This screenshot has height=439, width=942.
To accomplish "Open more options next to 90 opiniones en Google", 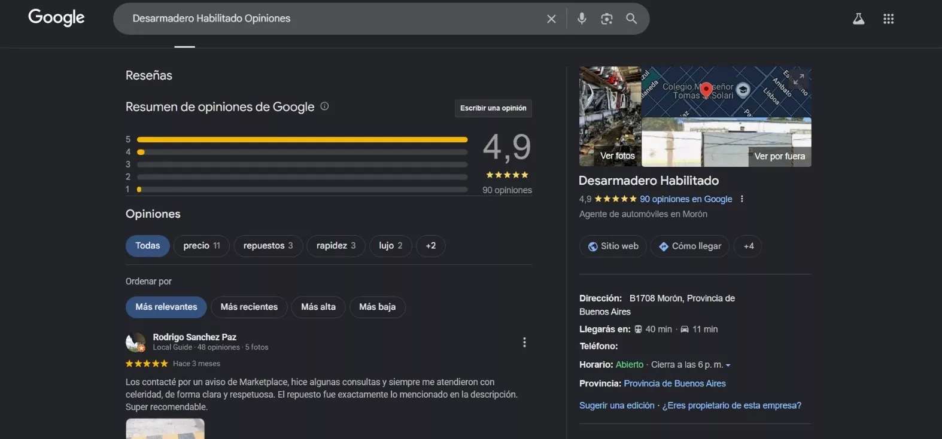I will [742, 199].
